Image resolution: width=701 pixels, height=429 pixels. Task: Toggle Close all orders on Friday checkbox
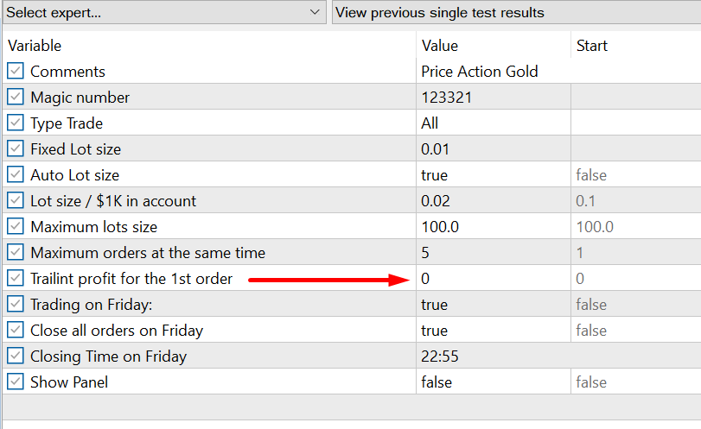pyautogui.click(x=16, y=331)
